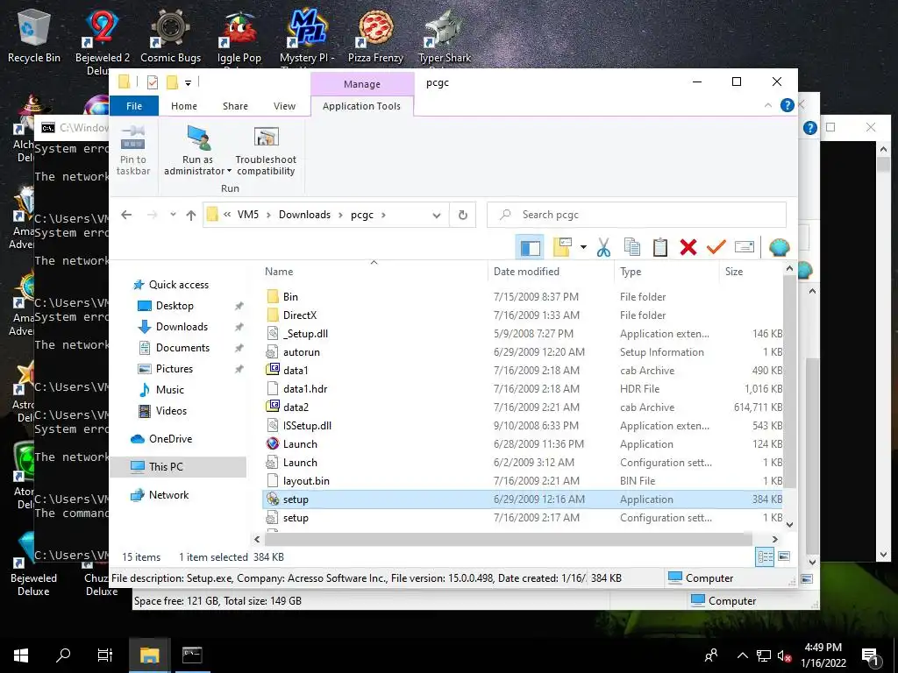Select Quick access in navigation pane

point(179,285)
